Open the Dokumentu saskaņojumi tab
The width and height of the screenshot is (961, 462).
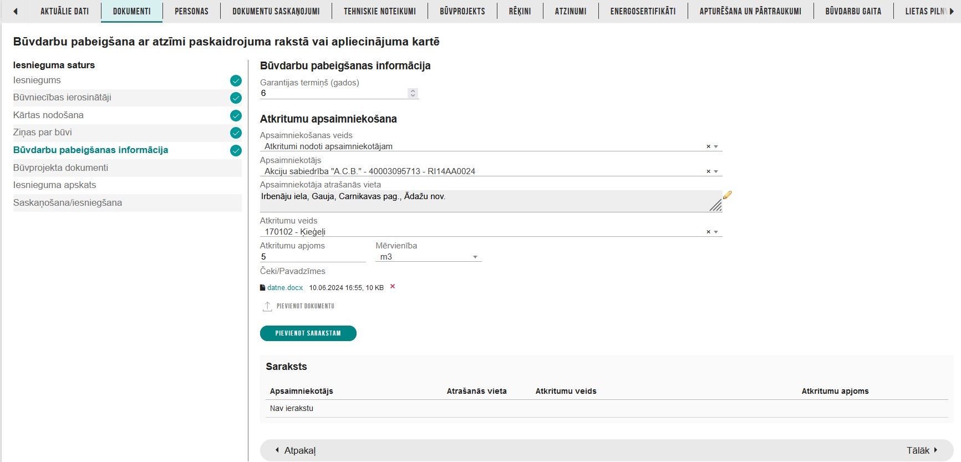[276, 11]
